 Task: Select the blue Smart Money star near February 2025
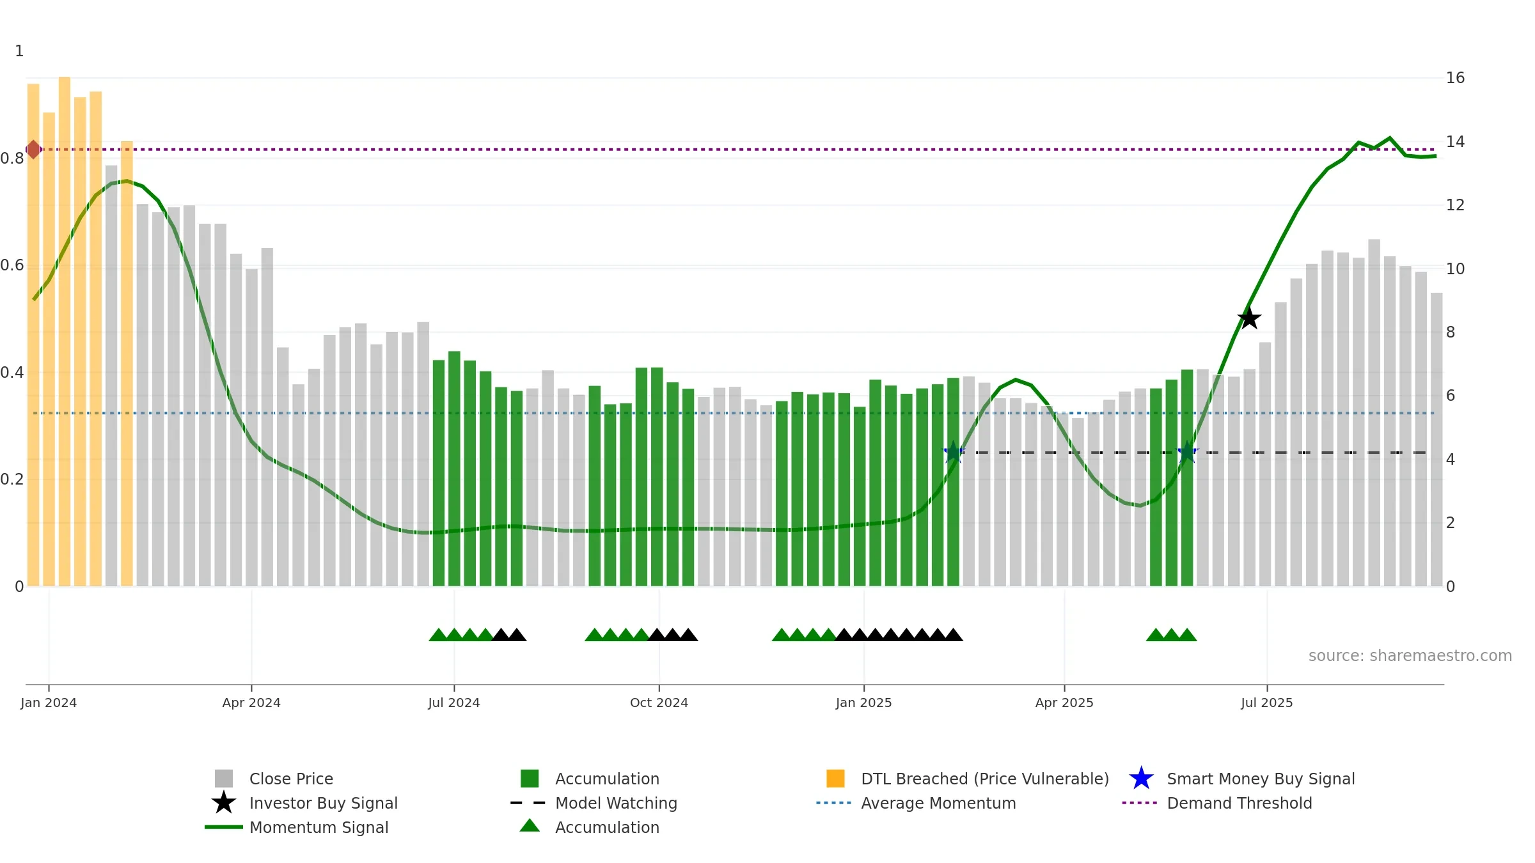[954, 452]
